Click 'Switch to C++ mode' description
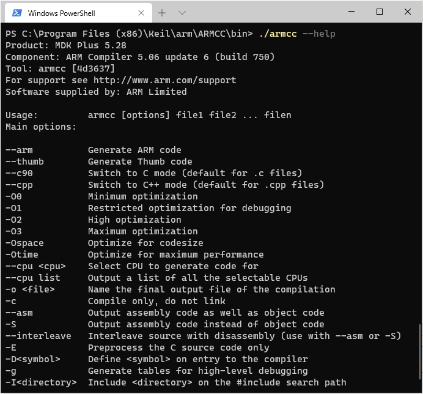 pyautogui.click(x=206, y=185)
